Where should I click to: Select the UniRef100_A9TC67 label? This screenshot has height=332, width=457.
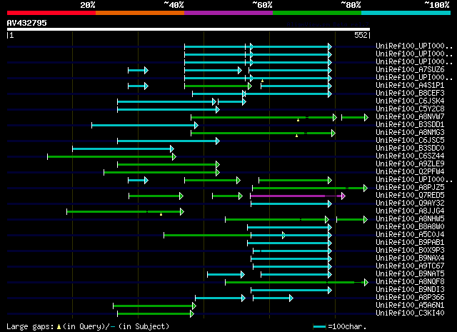pyautogui.click(x=410, y=266)
